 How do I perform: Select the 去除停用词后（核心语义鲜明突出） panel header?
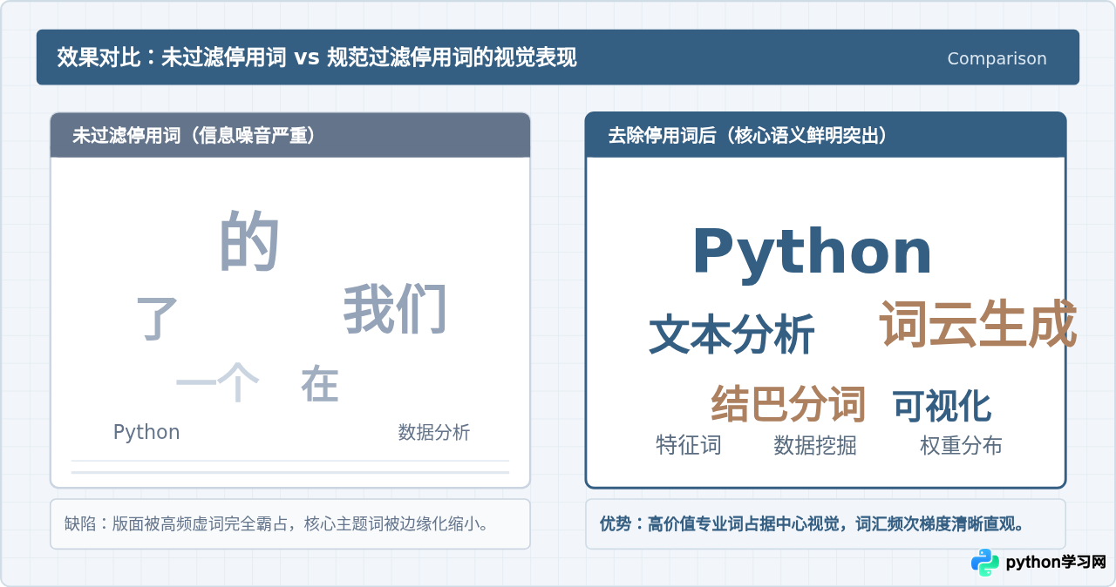click(825, 135)
